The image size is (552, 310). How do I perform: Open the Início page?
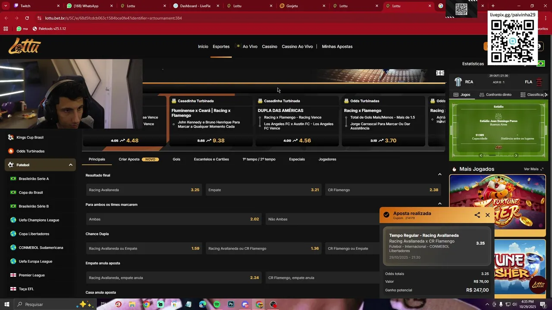point(203,46)
